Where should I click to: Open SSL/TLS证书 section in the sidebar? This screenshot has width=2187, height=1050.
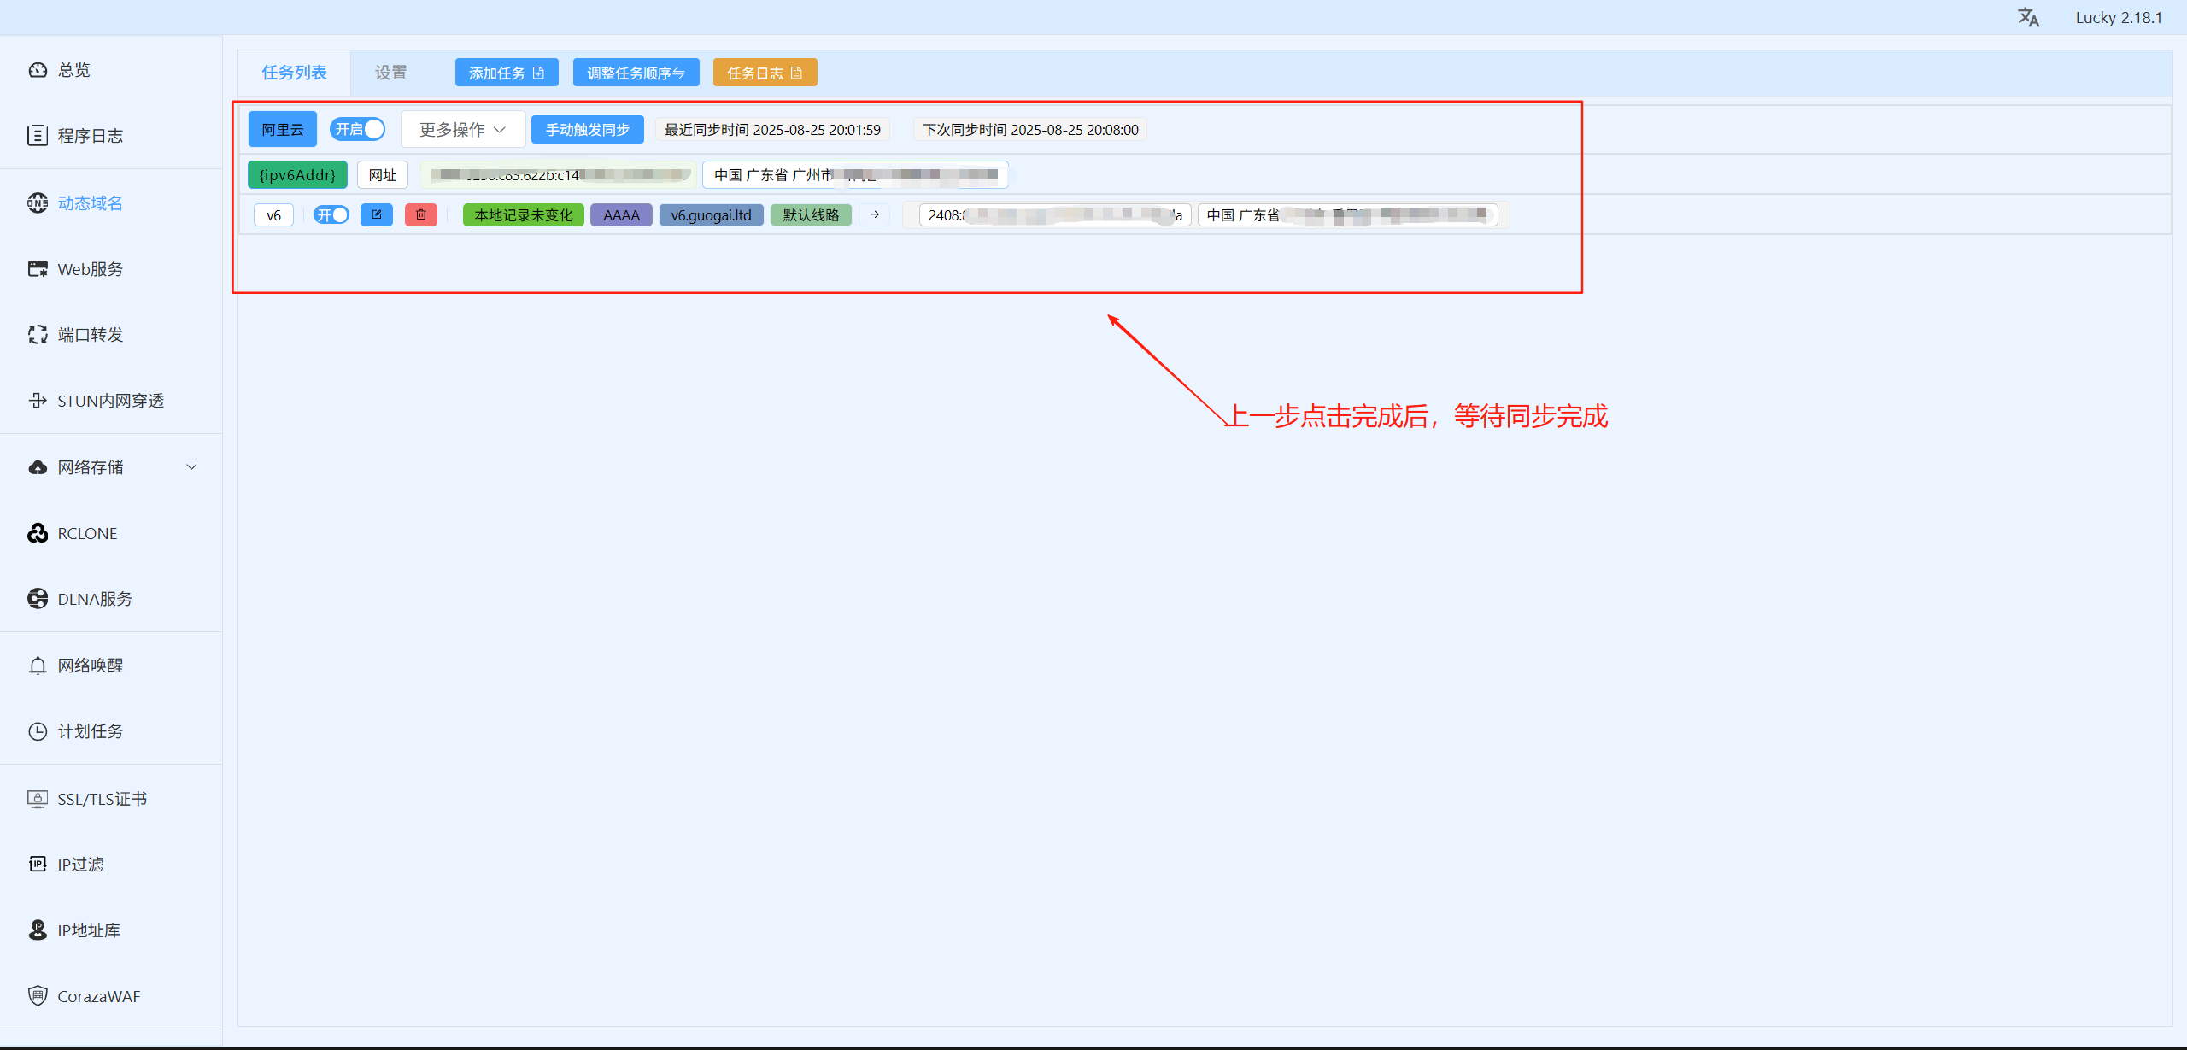(102, 799)
